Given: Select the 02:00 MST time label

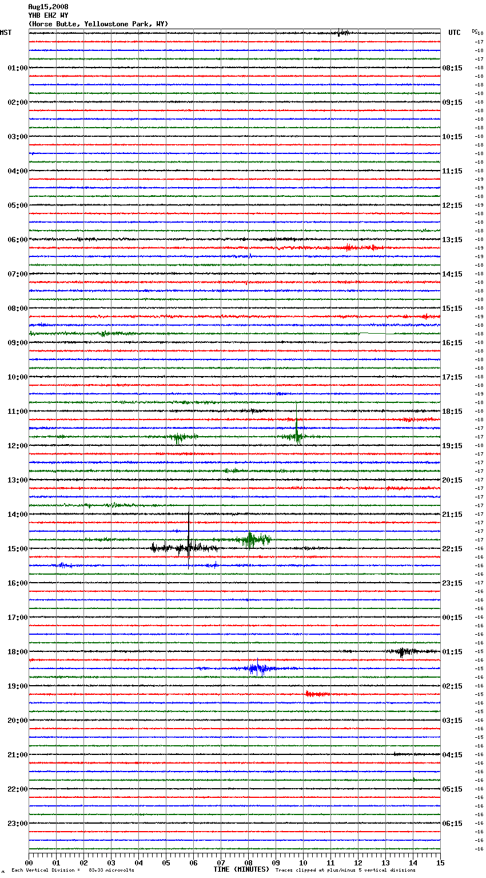Looking at the screenshot, I should [x=18, y=102].
